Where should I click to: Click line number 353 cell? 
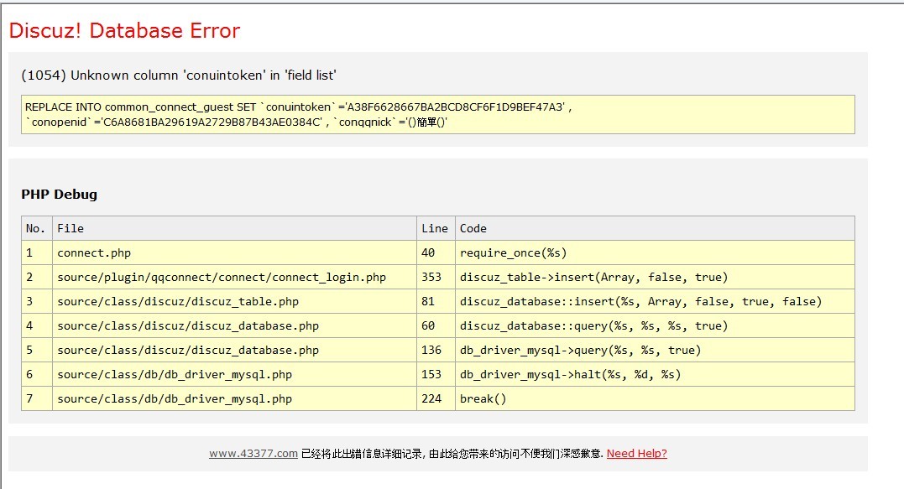tap(431, 277)
